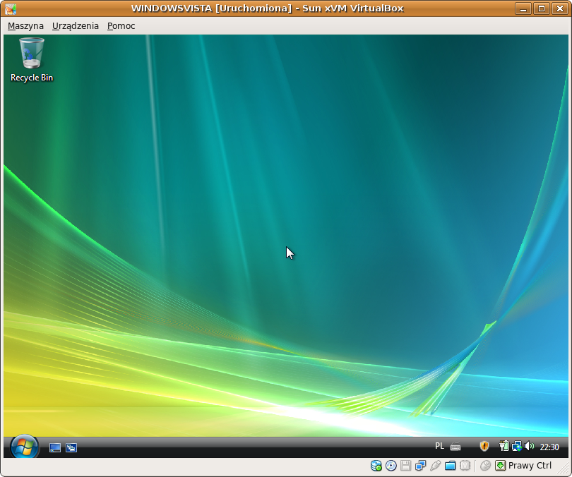Maximize the VirtualBox window

pos(542,8)
